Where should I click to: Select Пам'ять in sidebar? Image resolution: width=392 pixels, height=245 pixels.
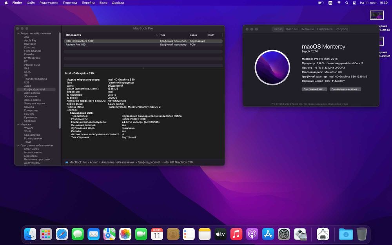[x=29, y=114]
